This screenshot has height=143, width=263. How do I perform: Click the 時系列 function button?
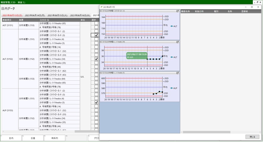click(x=55, y=138)
